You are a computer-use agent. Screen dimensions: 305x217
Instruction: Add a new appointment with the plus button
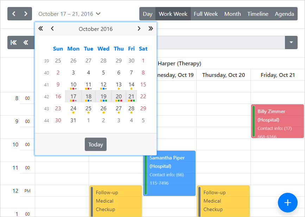(x=287, y=203)
